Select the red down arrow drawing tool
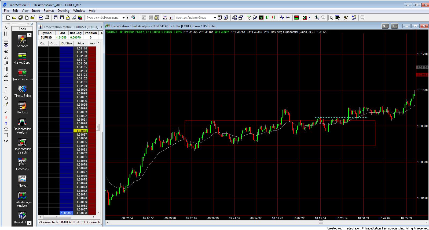The width and height of the screenshot is (429, 230). [x=6, y=117]
